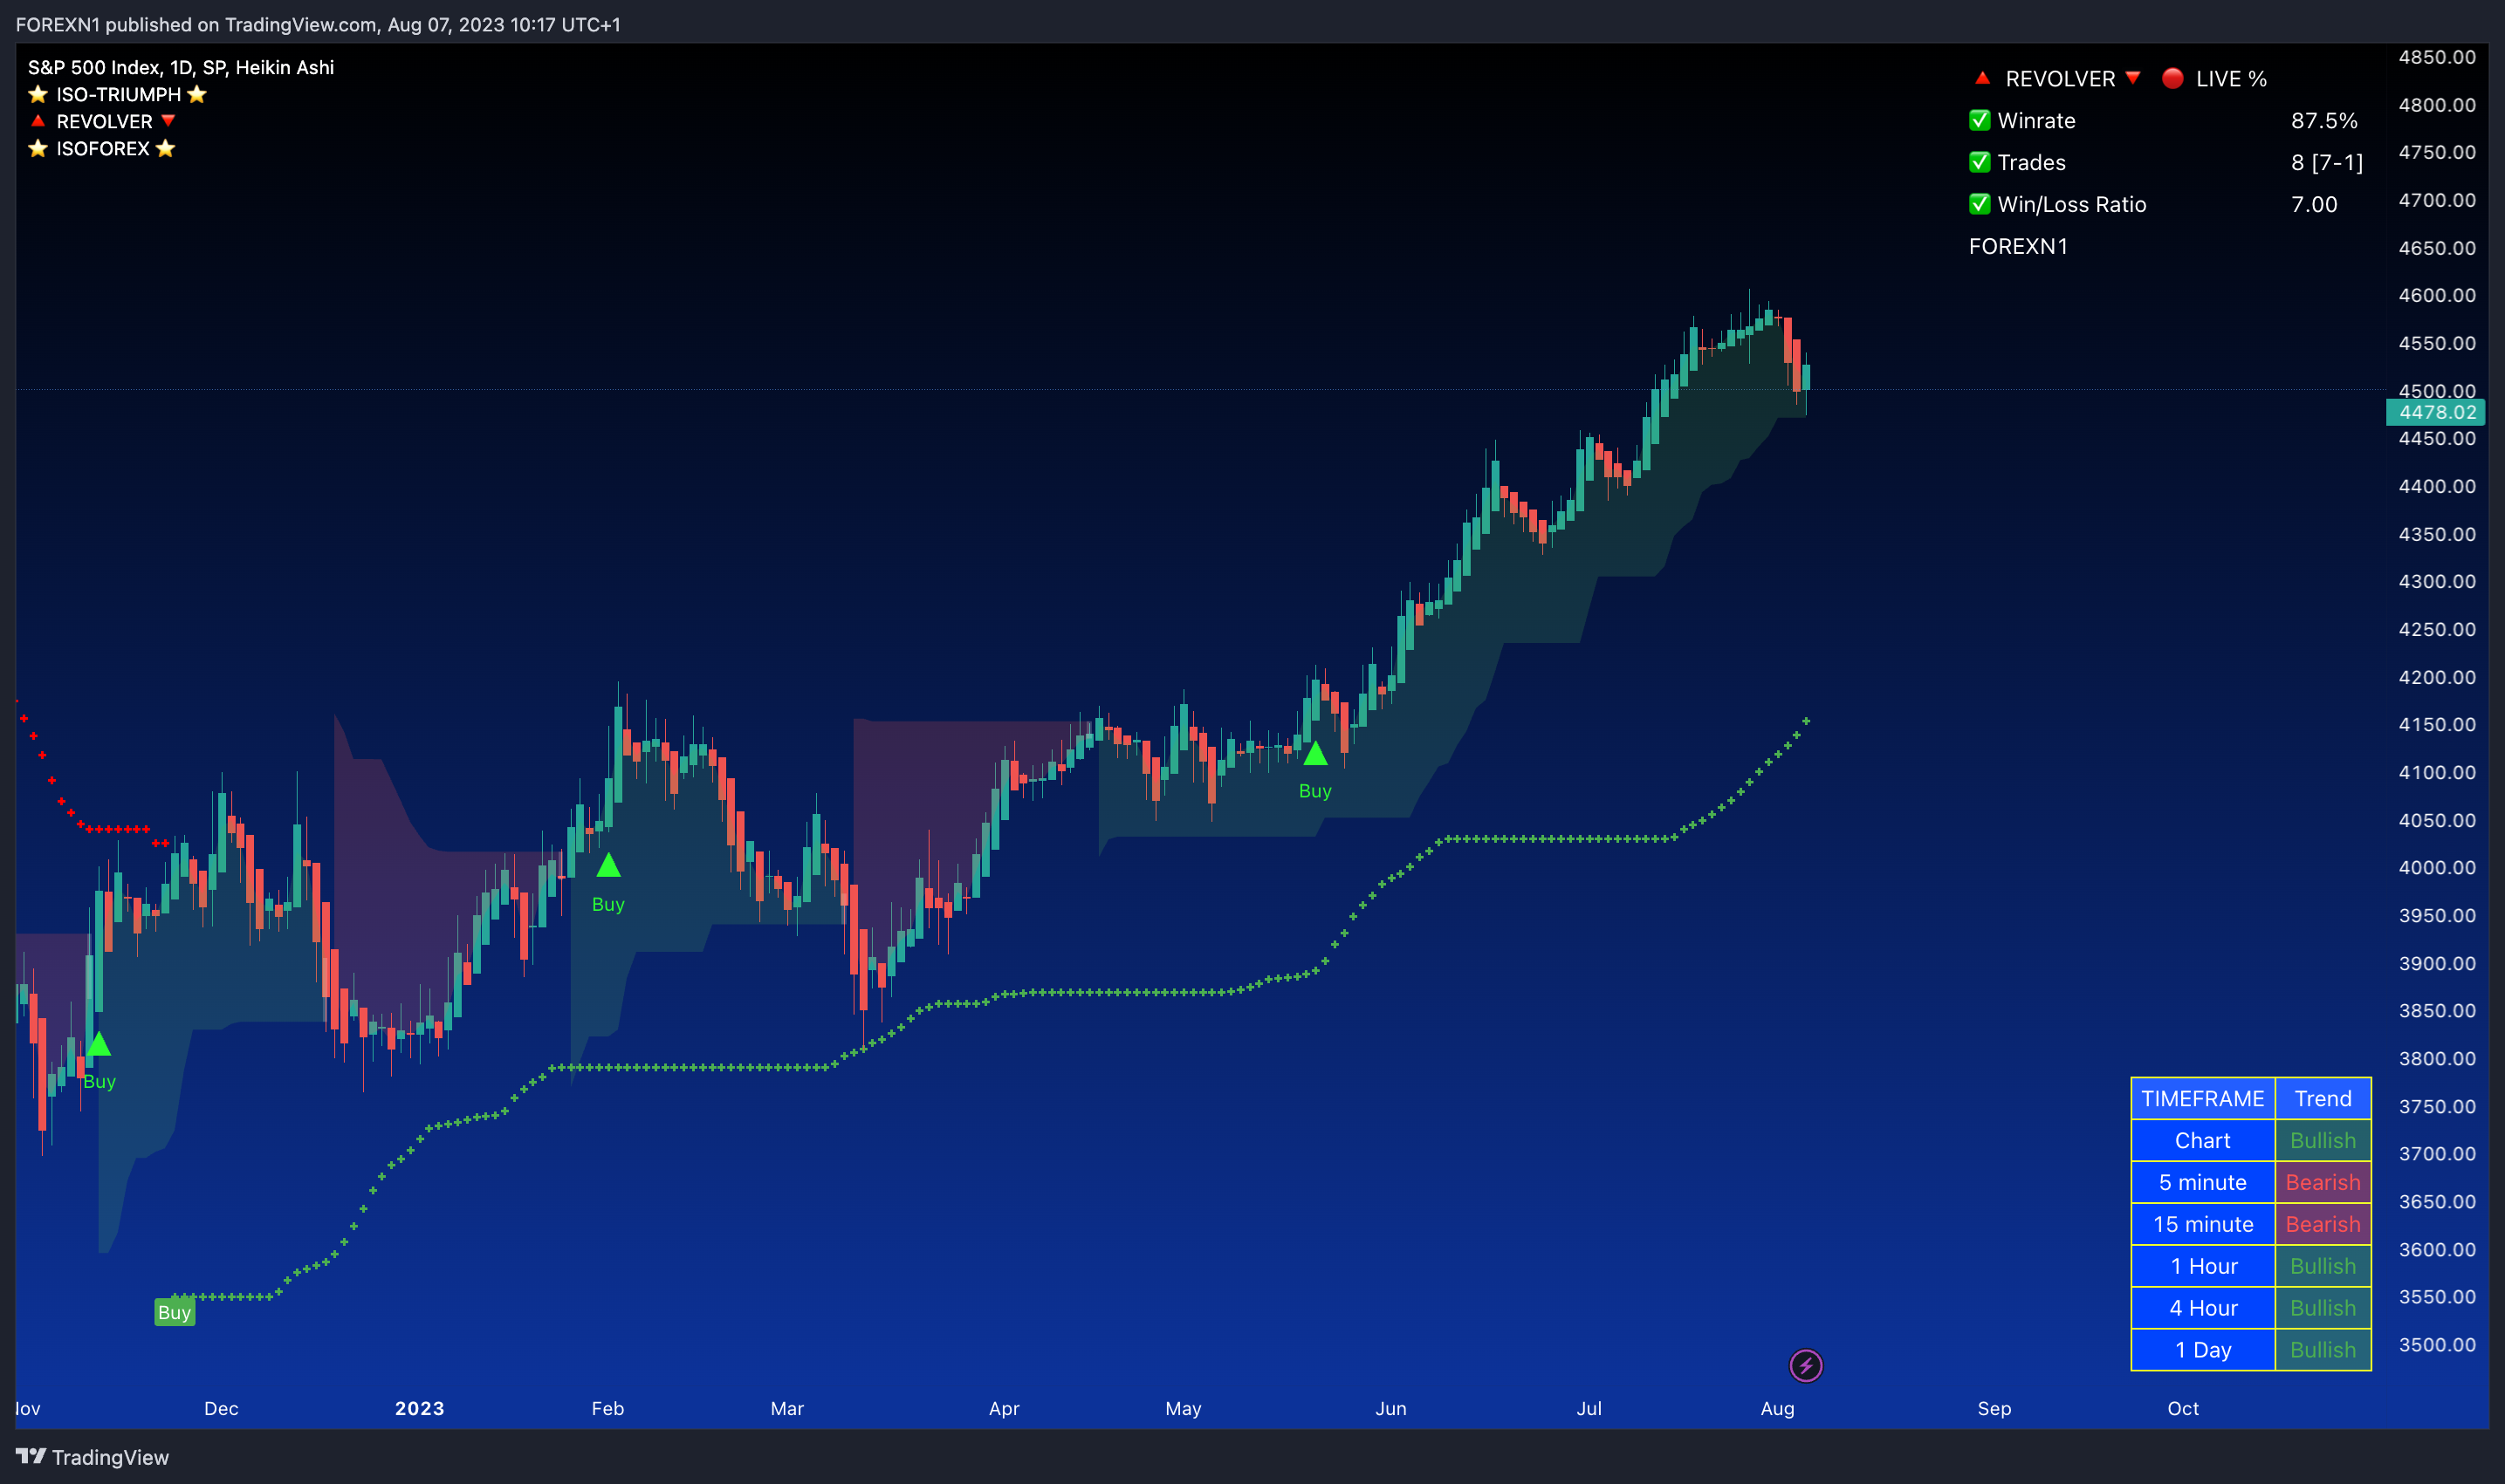Screen dimensions: 2505x1484
Task: Click the Win/Loss Ratio value 7.00
Action: [x=2314, y=204]
